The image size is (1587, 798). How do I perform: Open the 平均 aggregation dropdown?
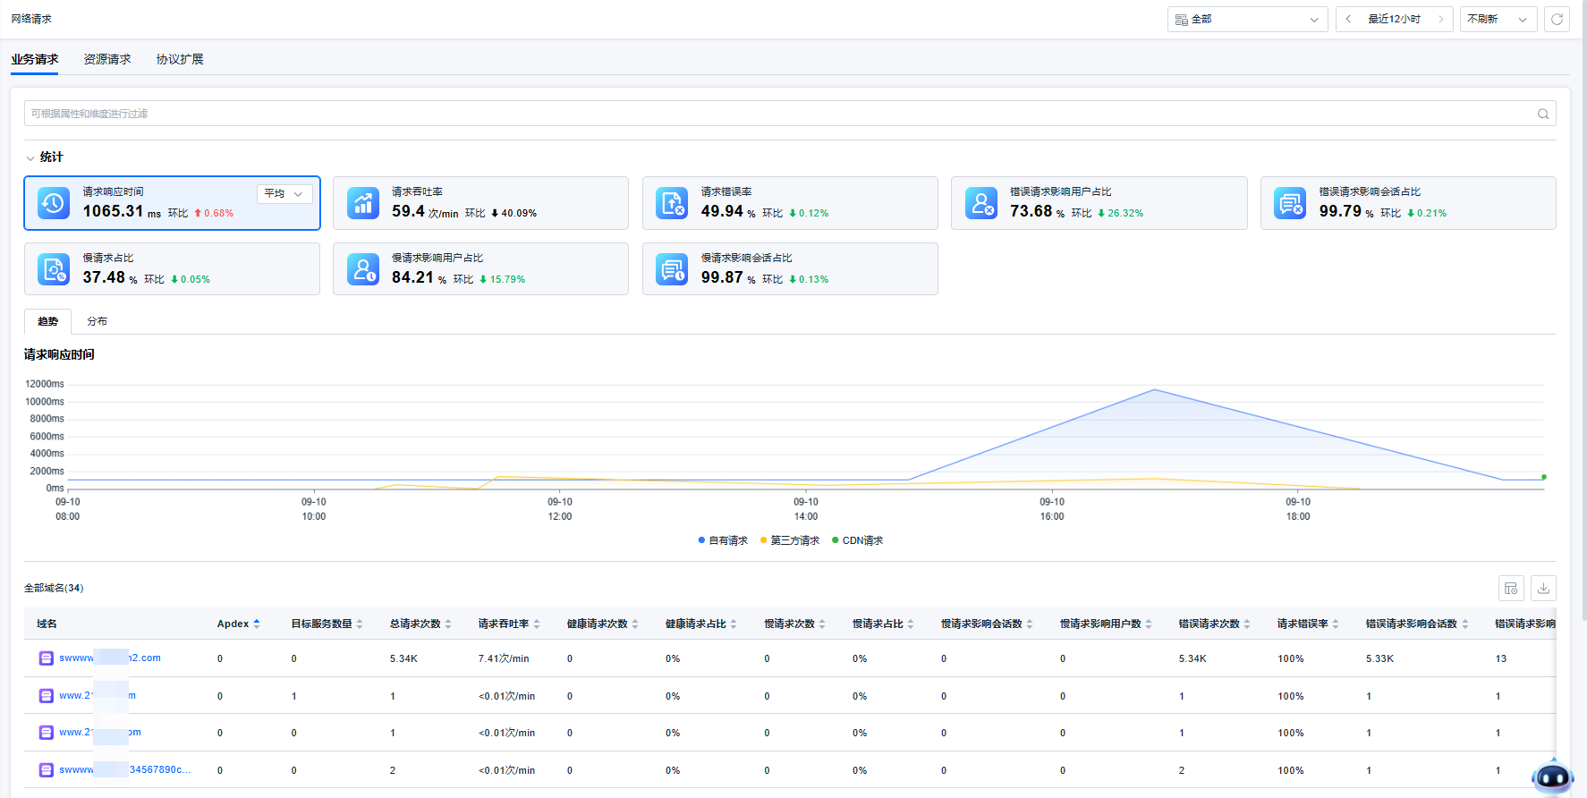(284, 193)
